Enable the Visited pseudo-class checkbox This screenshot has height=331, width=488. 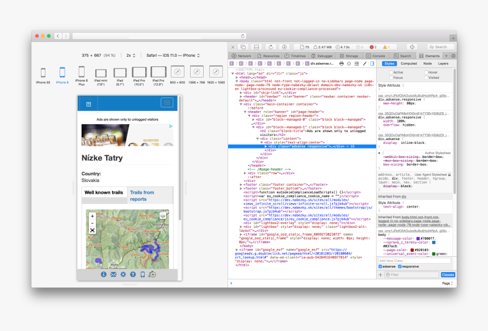(426, 78)
